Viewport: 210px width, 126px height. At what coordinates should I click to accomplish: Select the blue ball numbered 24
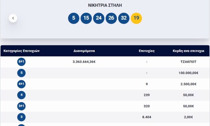click(99, 18)
